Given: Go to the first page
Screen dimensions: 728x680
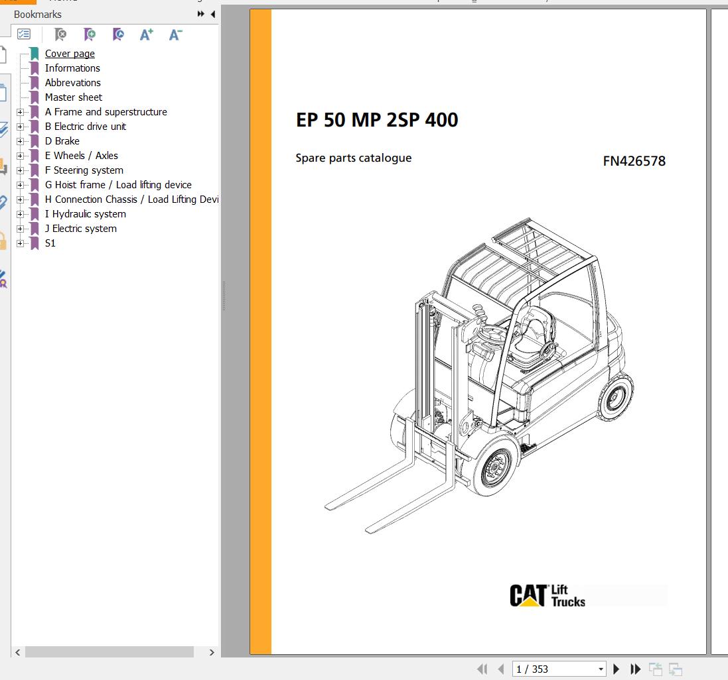Looking at the screenshot, I should (482, 669).
